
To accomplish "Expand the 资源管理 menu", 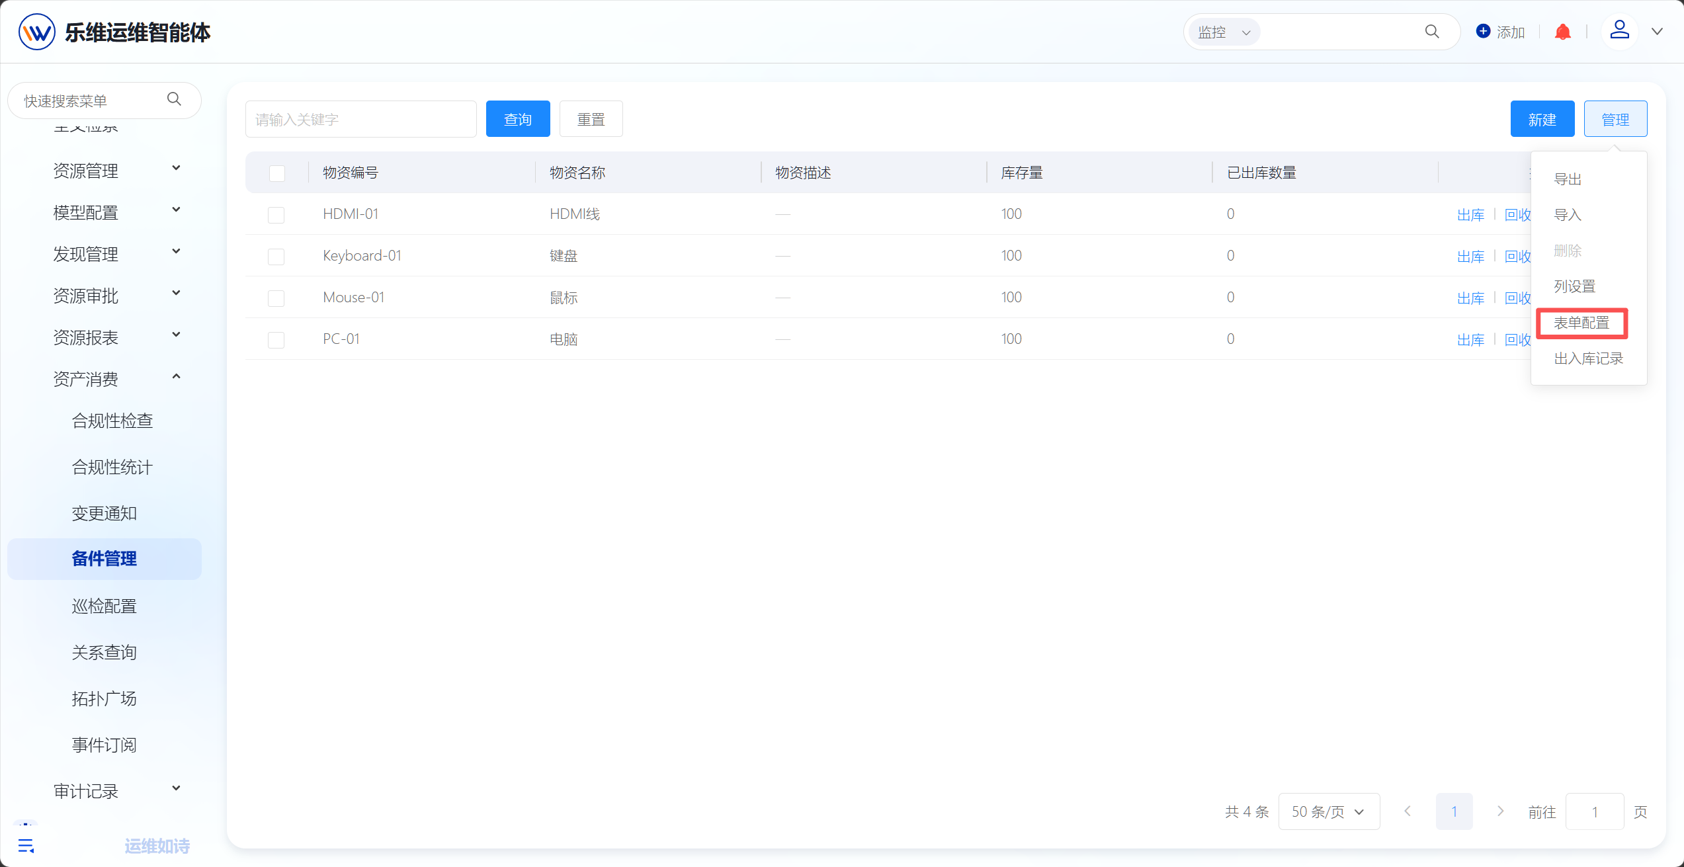I will point(176,168).
